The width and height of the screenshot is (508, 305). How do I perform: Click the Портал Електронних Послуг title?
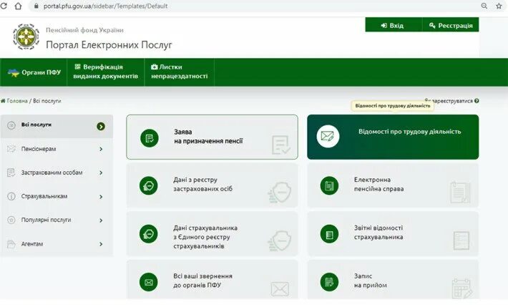(109, 44)
